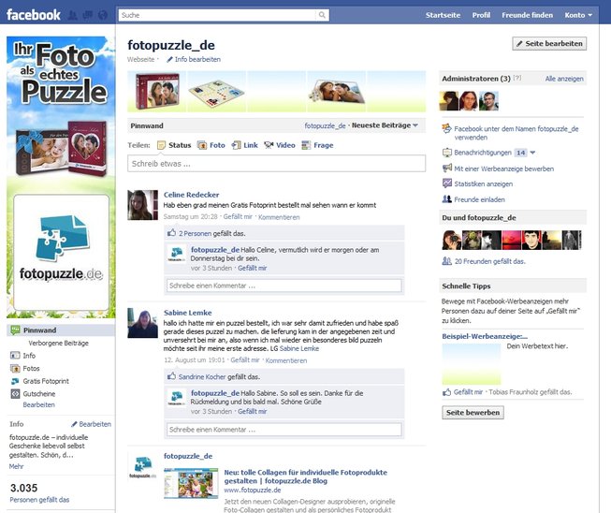Click the Fotos icon in left sidebar
This screenshot has width=611, height=513.
click(15, 368)
